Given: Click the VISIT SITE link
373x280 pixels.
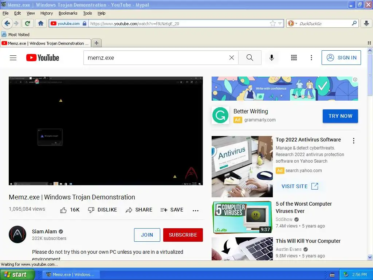Looking at the screenshot, I should pyautogui.click(x=300, y=186).
